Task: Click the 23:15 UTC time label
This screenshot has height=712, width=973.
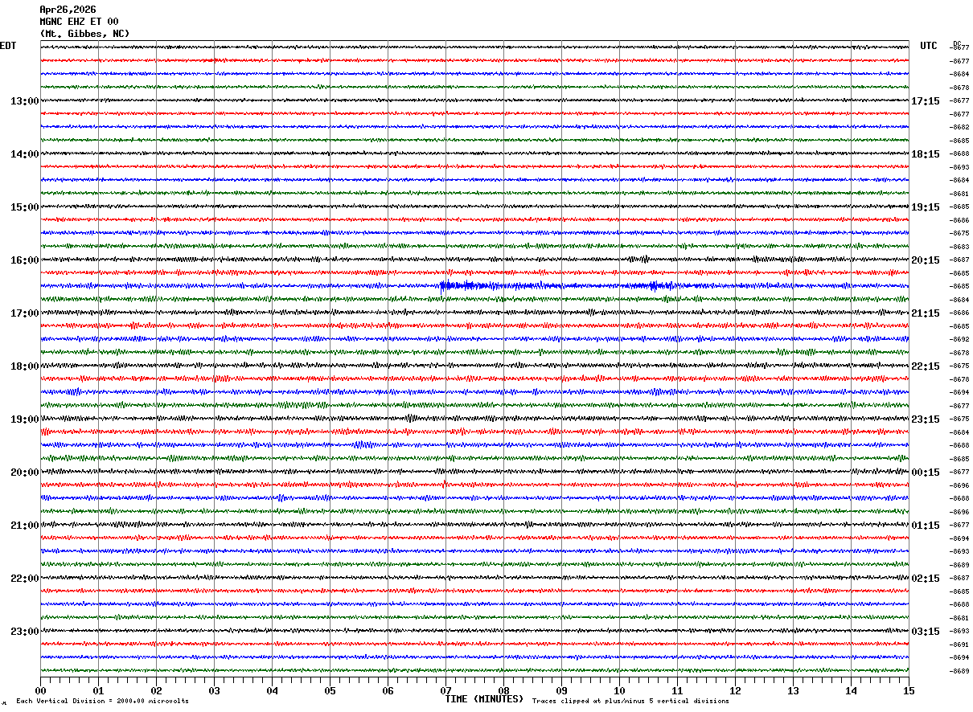Action: [925, 419]
